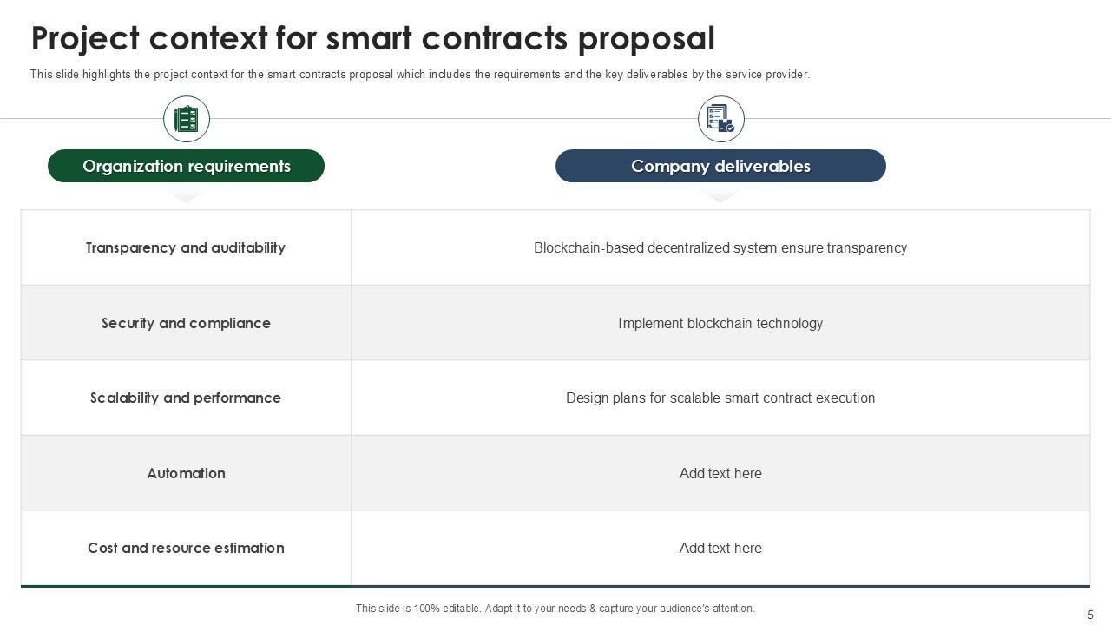
Task: Select the Implement blockchain technology cell
Action: pos(720,323)
